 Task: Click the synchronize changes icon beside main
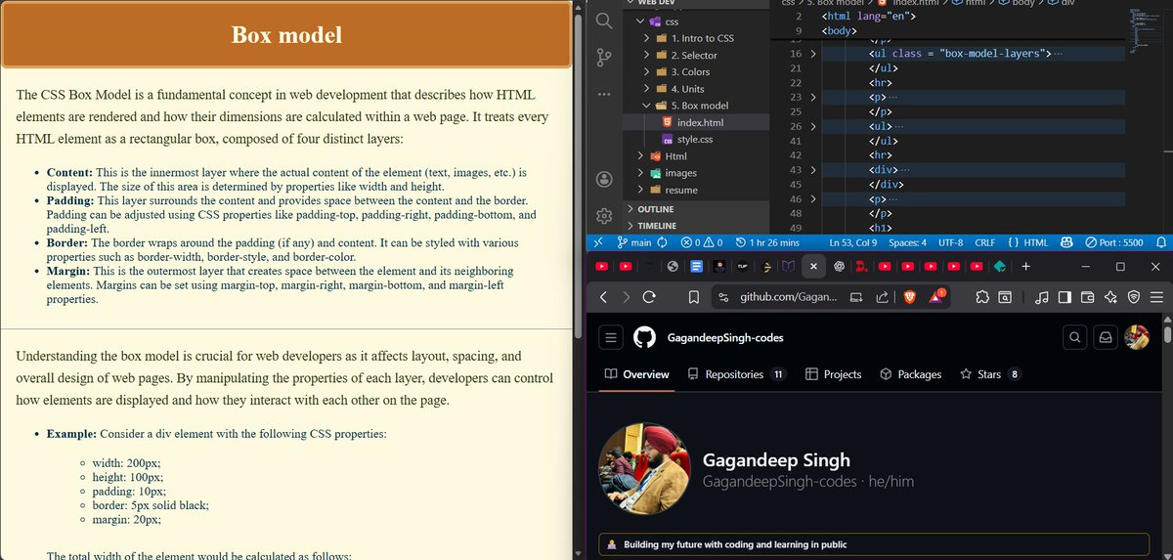pos(662,242)
